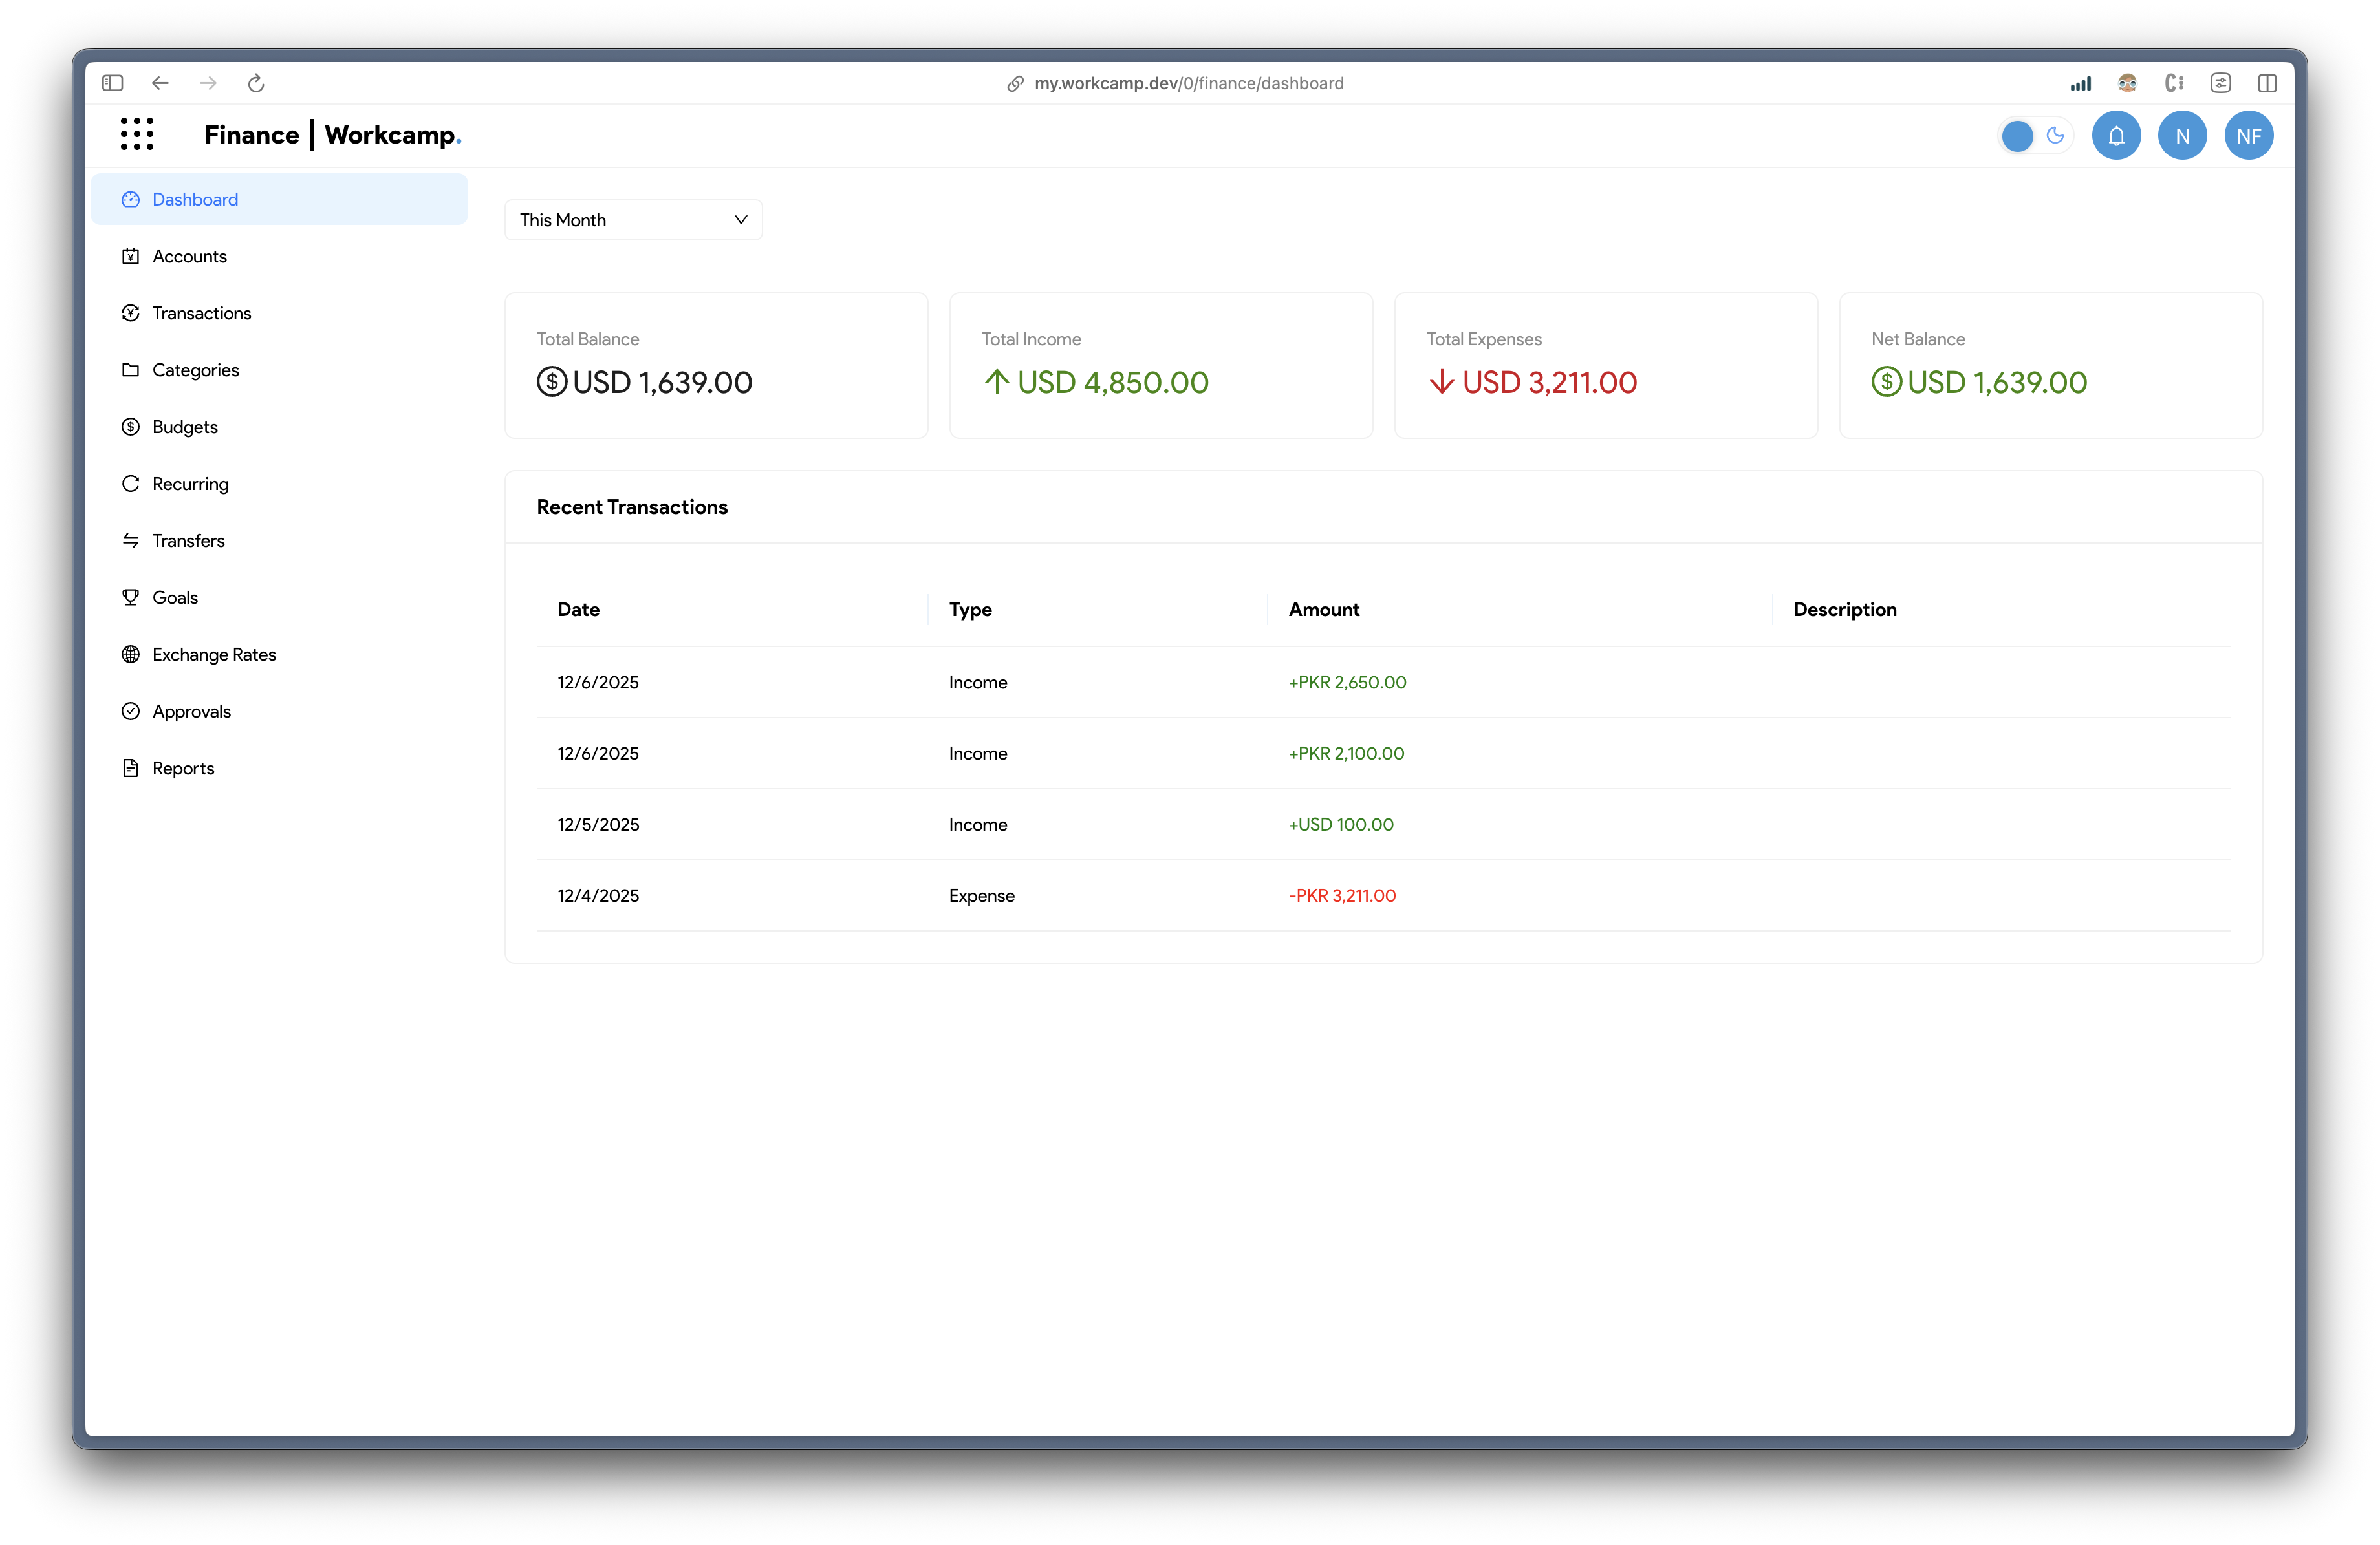Select the Recurring refresh icon

(x=131, y=484)
